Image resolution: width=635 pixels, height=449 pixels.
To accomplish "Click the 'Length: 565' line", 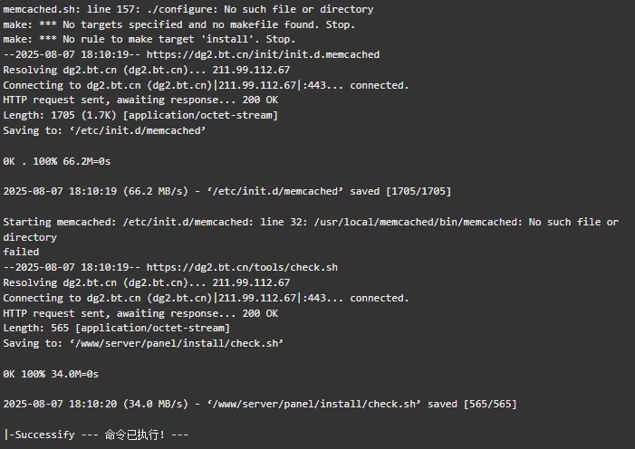I will pyautogui.click(x=117, y=328).
